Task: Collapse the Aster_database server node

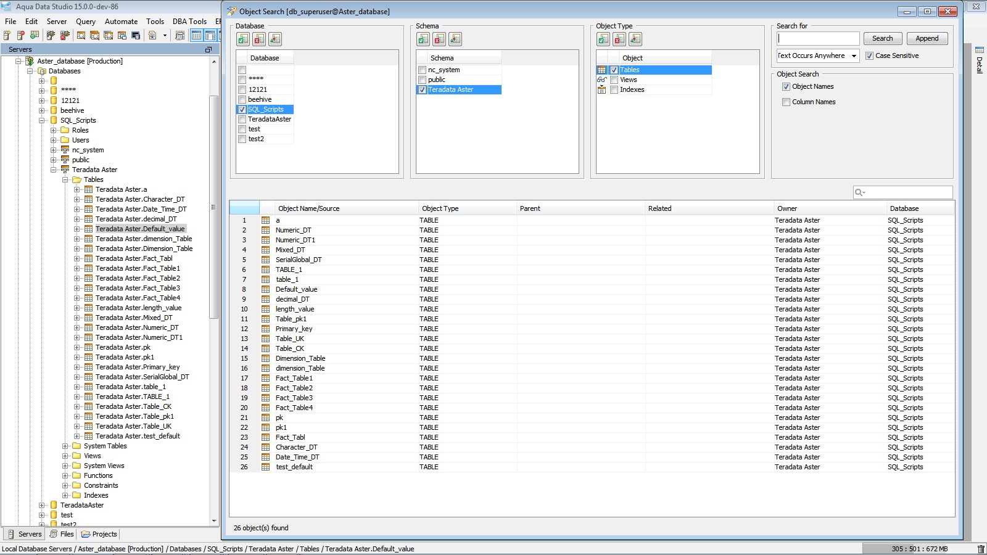Action: click(x=19, y=61)
